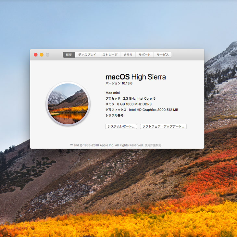Screen dimensions: 237x237
Task: Show the サポート tab
Action: [144, 55]
